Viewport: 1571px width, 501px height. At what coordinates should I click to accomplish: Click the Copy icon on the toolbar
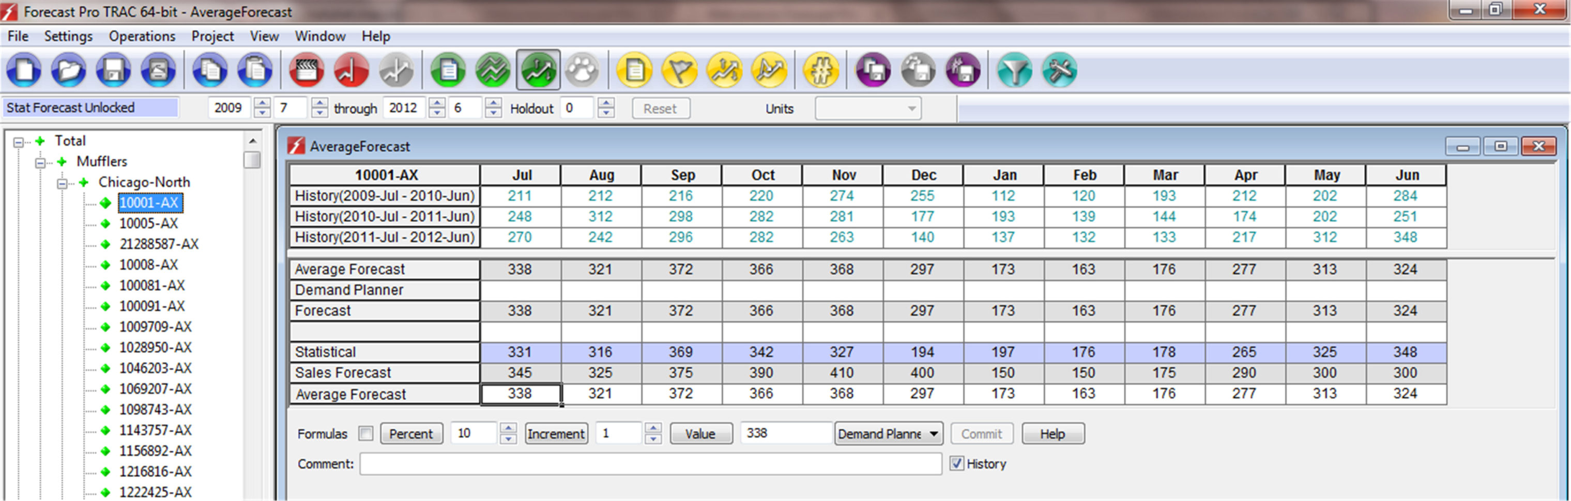[210, 70]
